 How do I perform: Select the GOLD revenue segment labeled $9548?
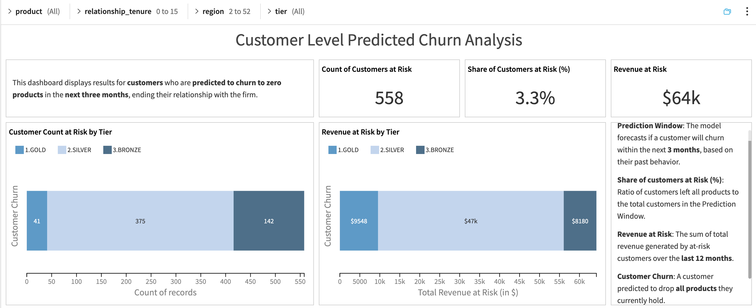359,221
